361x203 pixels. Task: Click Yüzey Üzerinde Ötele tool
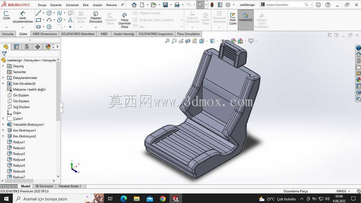124,20
